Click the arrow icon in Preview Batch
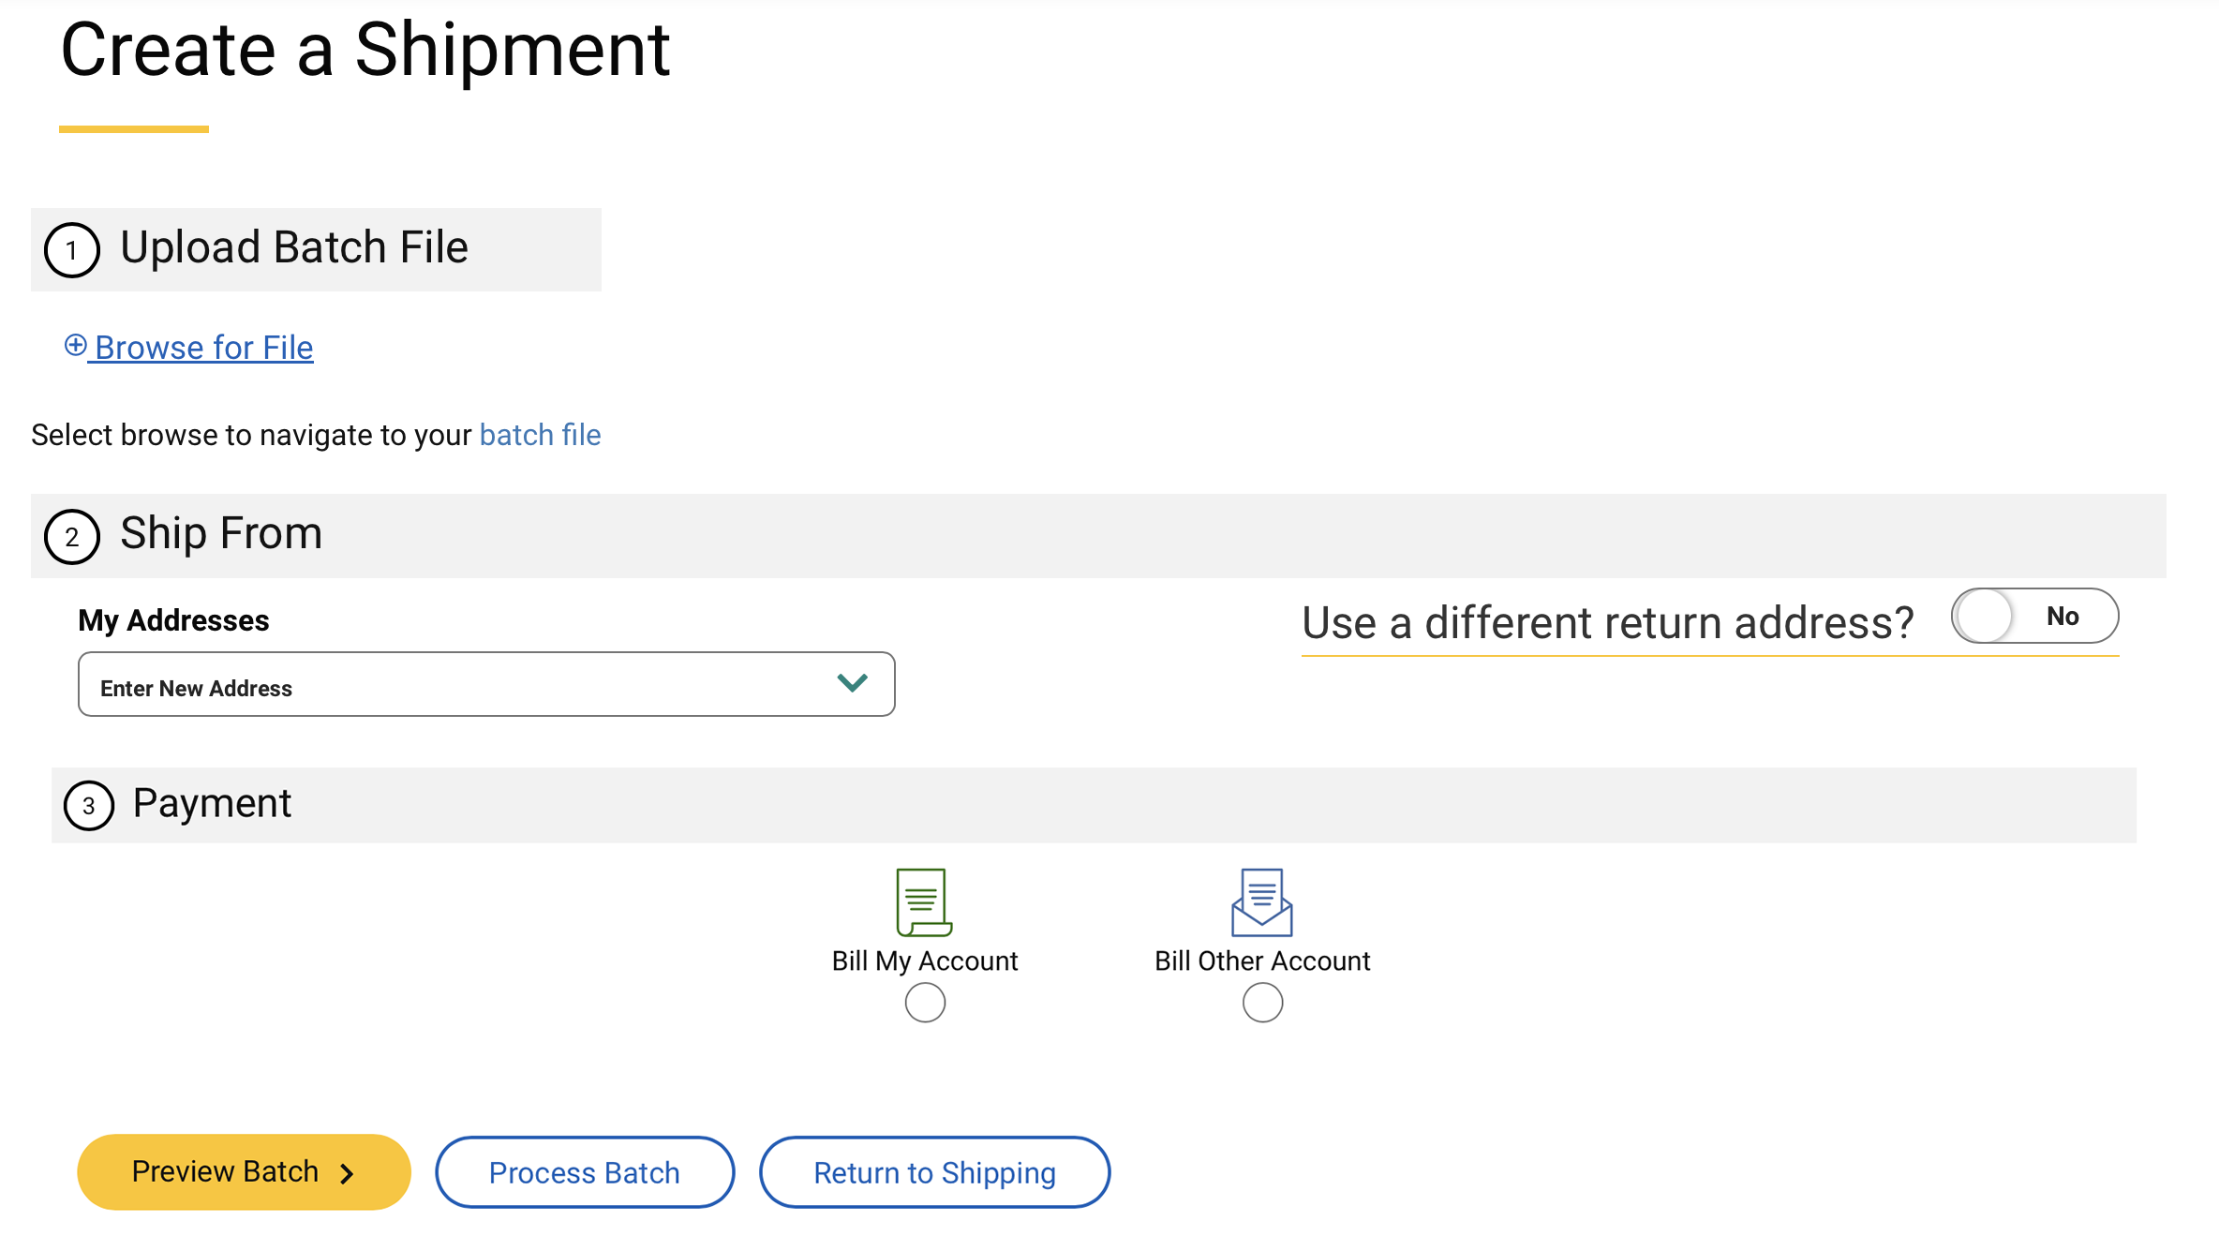 pyautogui.click(x=347, y=1174)
